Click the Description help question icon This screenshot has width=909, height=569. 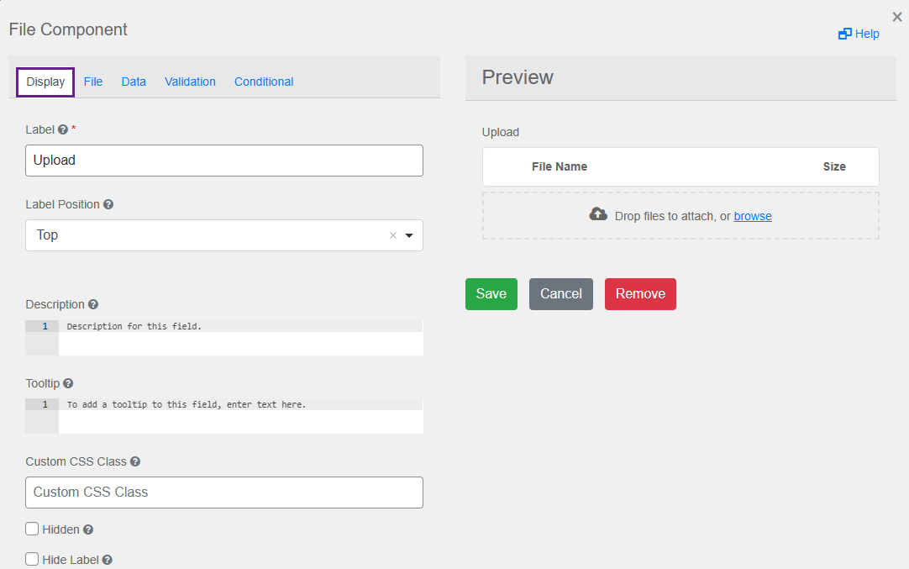coord(93,304)
